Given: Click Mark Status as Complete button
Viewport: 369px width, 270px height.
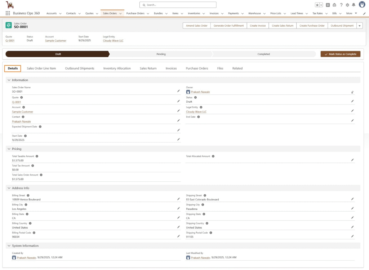Looking at the screenshot, I should point(340,54).
